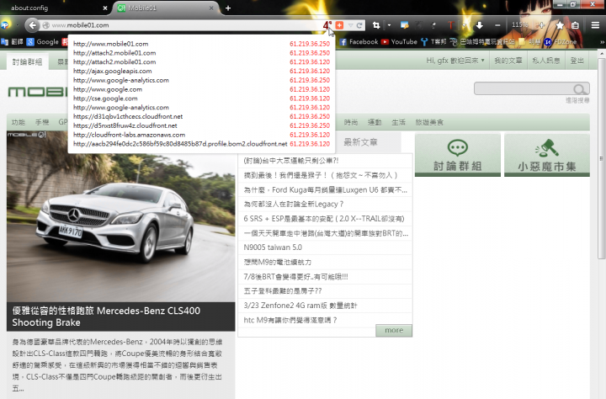Viewport: 606px width, 399px height.
Task: Click the 登出 logout link
Action: pos(577,61)
